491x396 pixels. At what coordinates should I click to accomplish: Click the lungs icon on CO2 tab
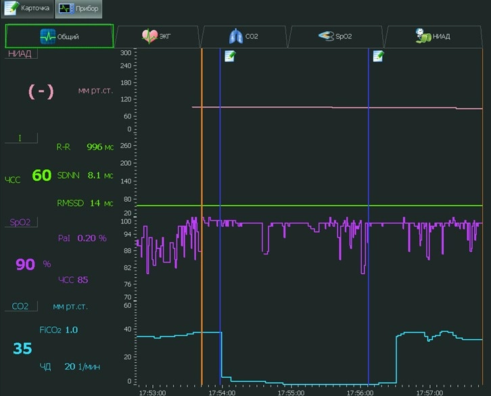coord(236,36)
